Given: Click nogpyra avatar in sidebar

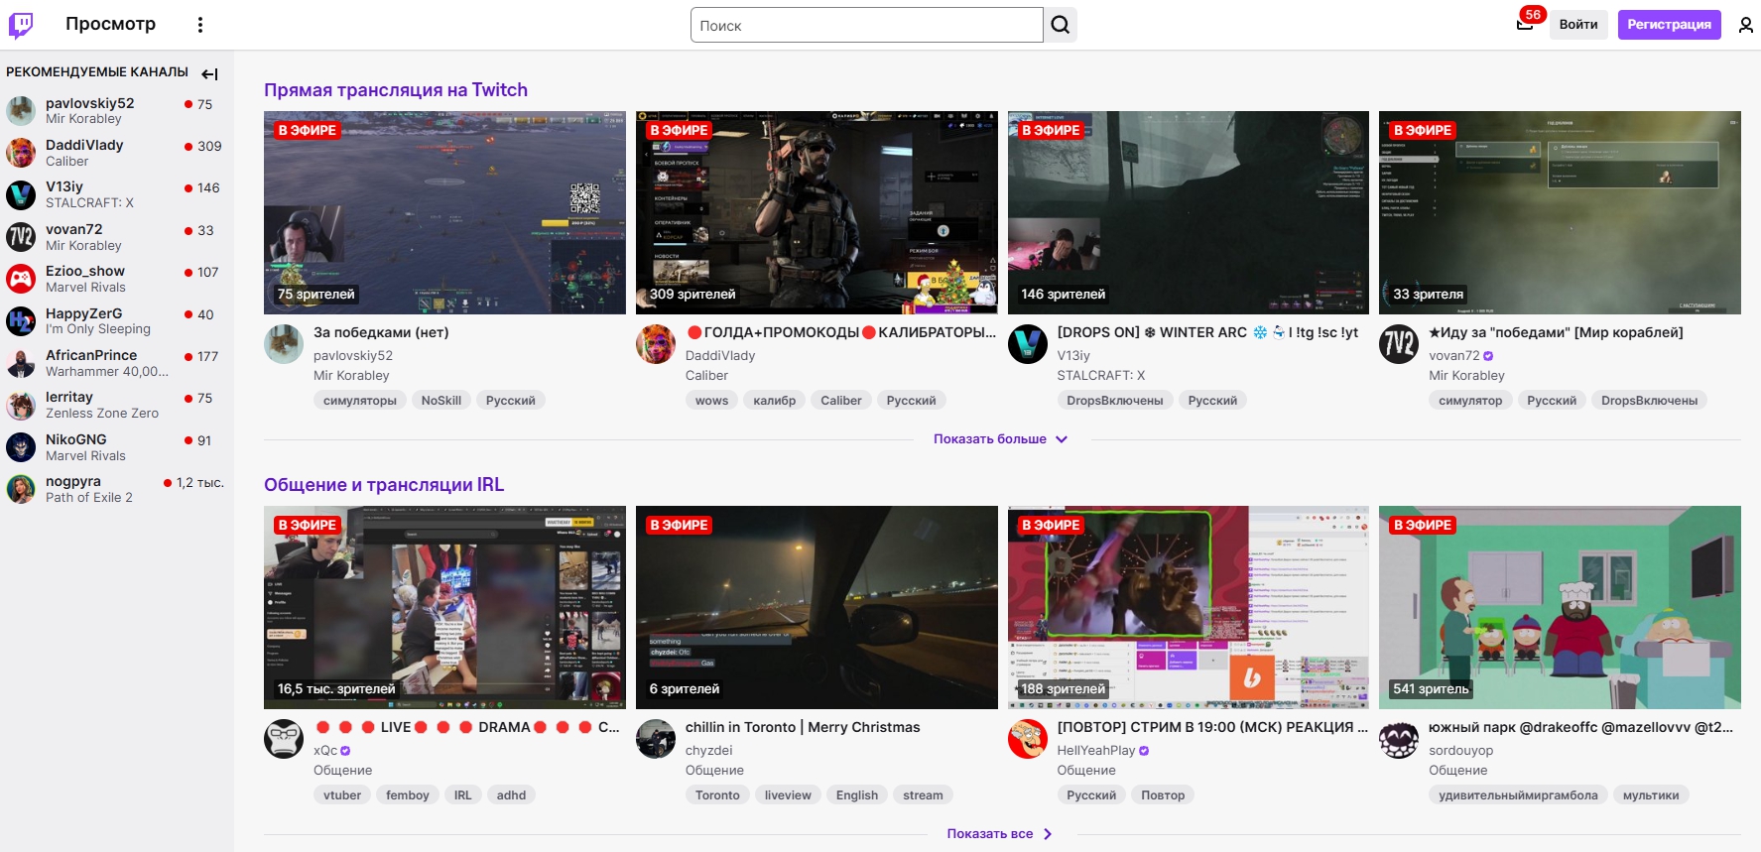Looking at the screenshot, I should coord(21,489).
